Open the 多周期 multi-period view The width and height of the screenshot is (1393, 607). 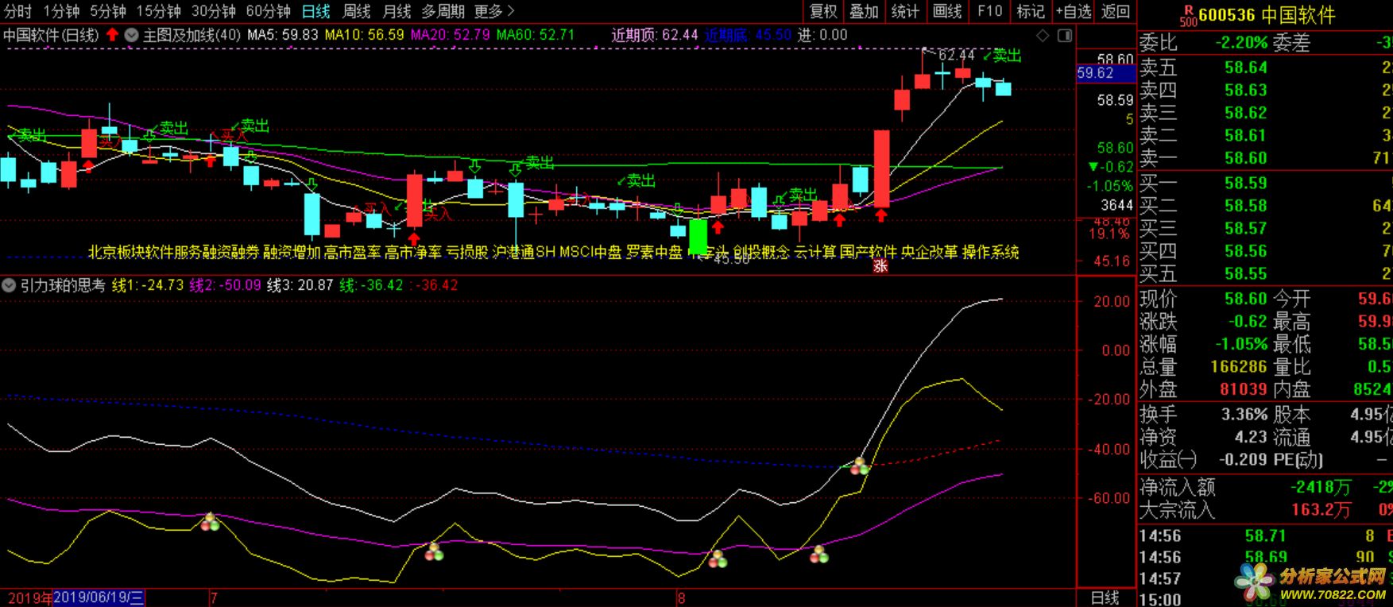pyautogui.click(x=443, y=11)
